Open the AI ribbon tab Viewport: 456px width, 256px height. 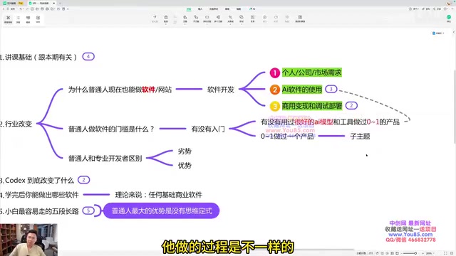(x=252, y=9)
